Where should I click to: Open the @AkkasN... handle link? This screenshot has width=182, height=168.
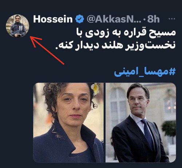coord(114,19)
